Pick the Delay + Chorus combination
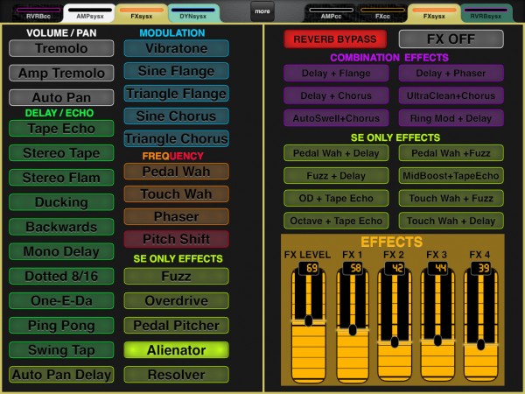 pyautogui.click(x=336, y=95)
